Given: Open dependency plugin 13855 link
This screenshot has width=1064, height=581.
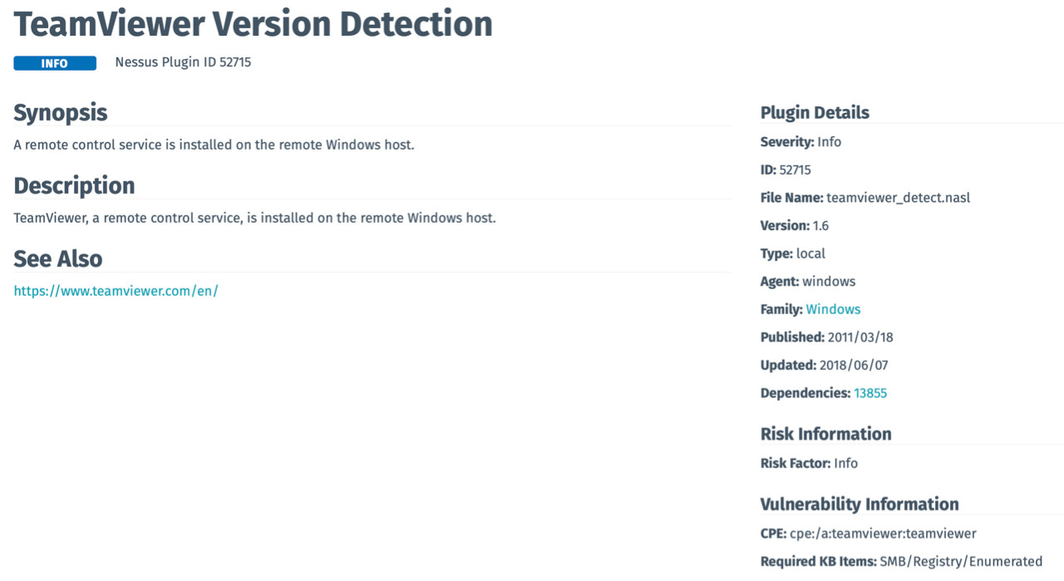Looking at the screenshot, I should pyautogui.click(x=870, y=393).
